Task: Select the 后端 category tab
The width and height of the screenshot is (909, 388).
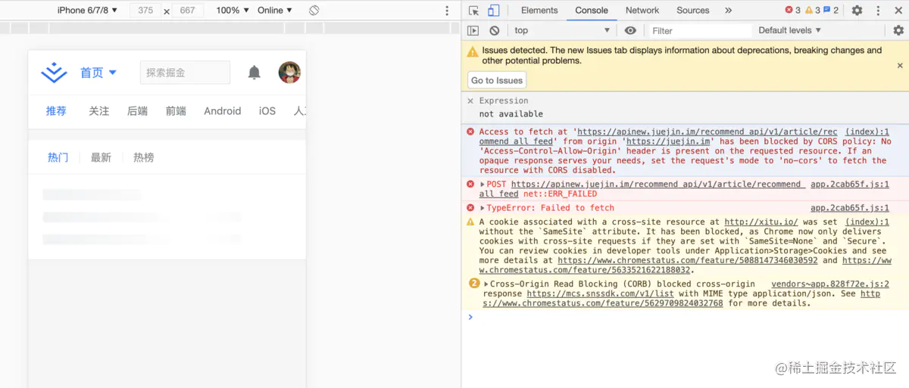Action: point(138,110)
